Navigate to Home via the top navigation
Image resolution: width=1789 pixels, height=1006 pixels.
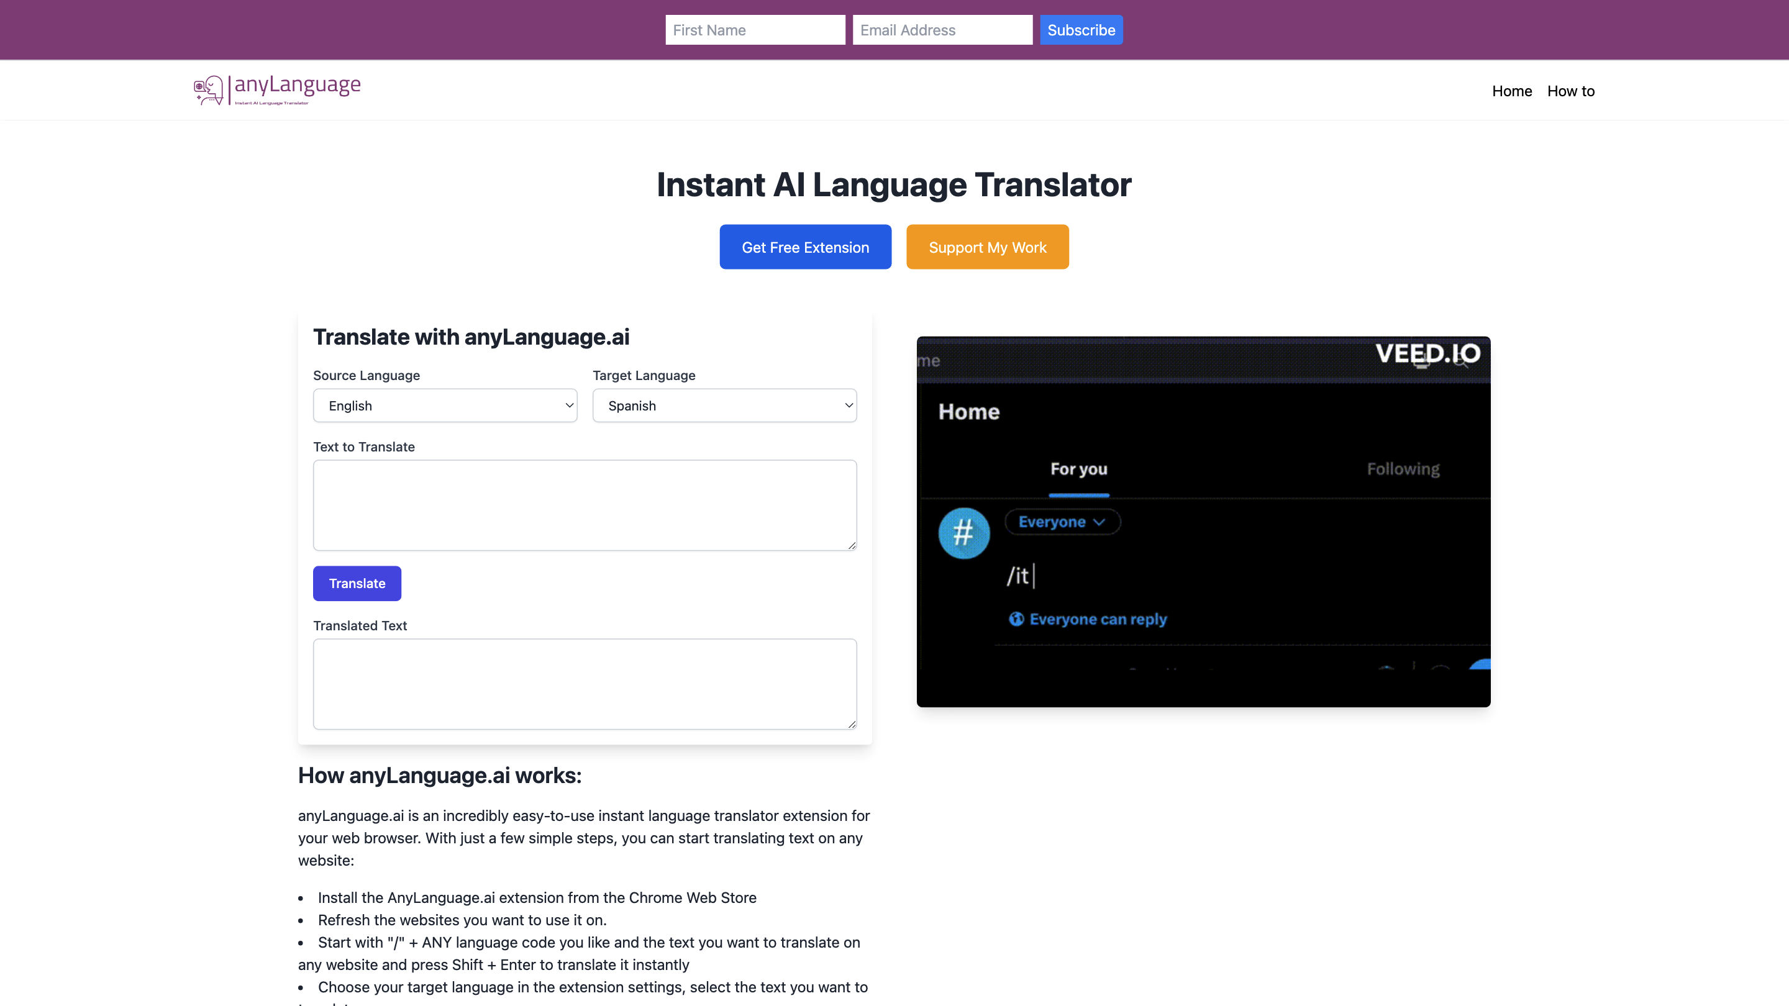click(1512, 90)
